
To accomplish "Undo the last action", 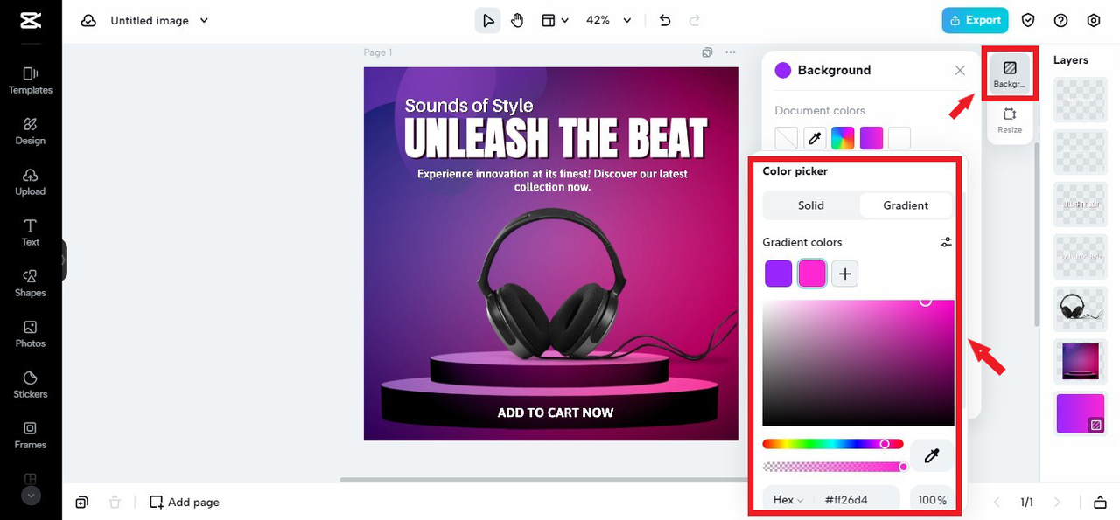I will [665, 20].
